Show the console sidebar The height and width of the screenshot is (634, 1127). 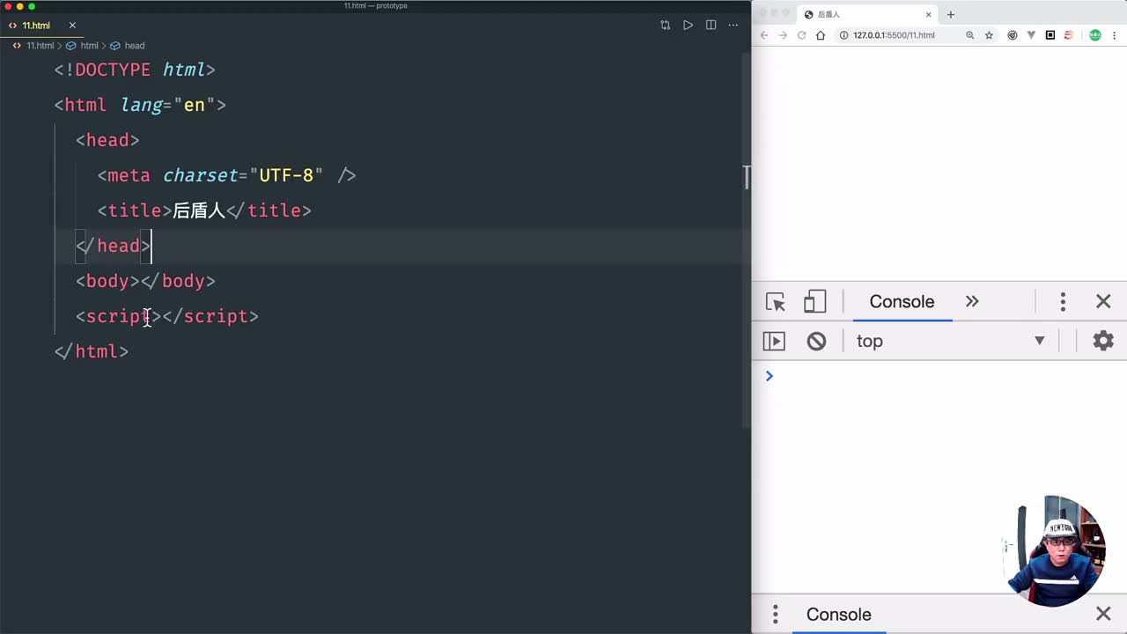coord(774,341)
